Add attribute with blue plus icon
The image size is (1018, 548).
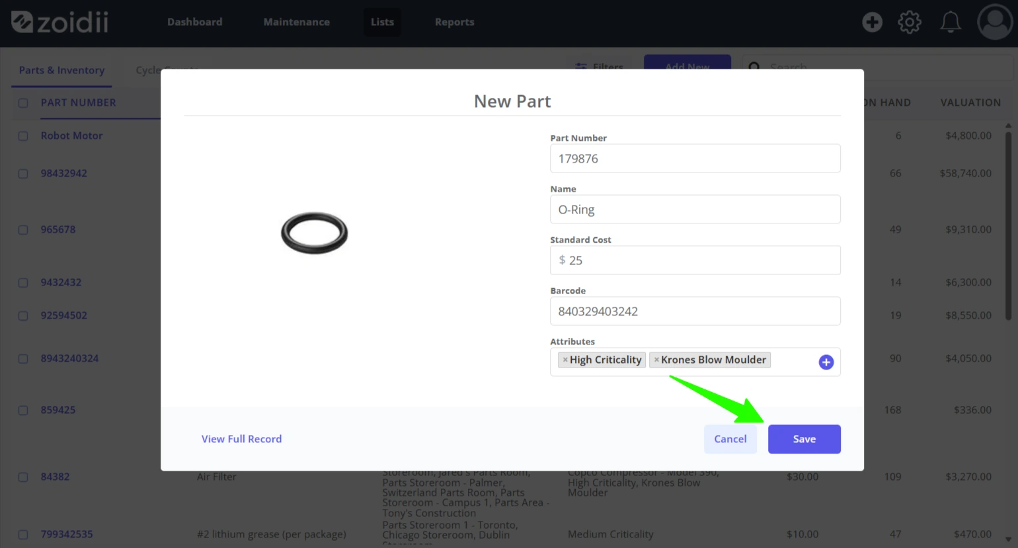click(826, 362)
